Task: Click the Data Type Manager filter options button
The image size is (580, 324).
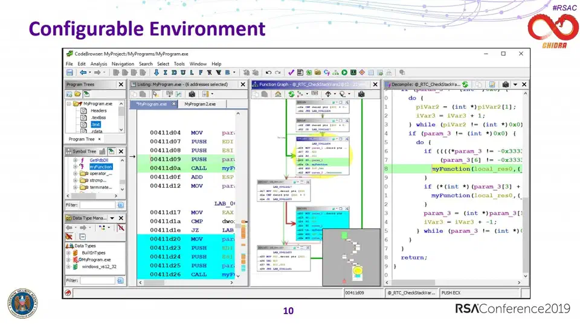Action: coord(121,281)
